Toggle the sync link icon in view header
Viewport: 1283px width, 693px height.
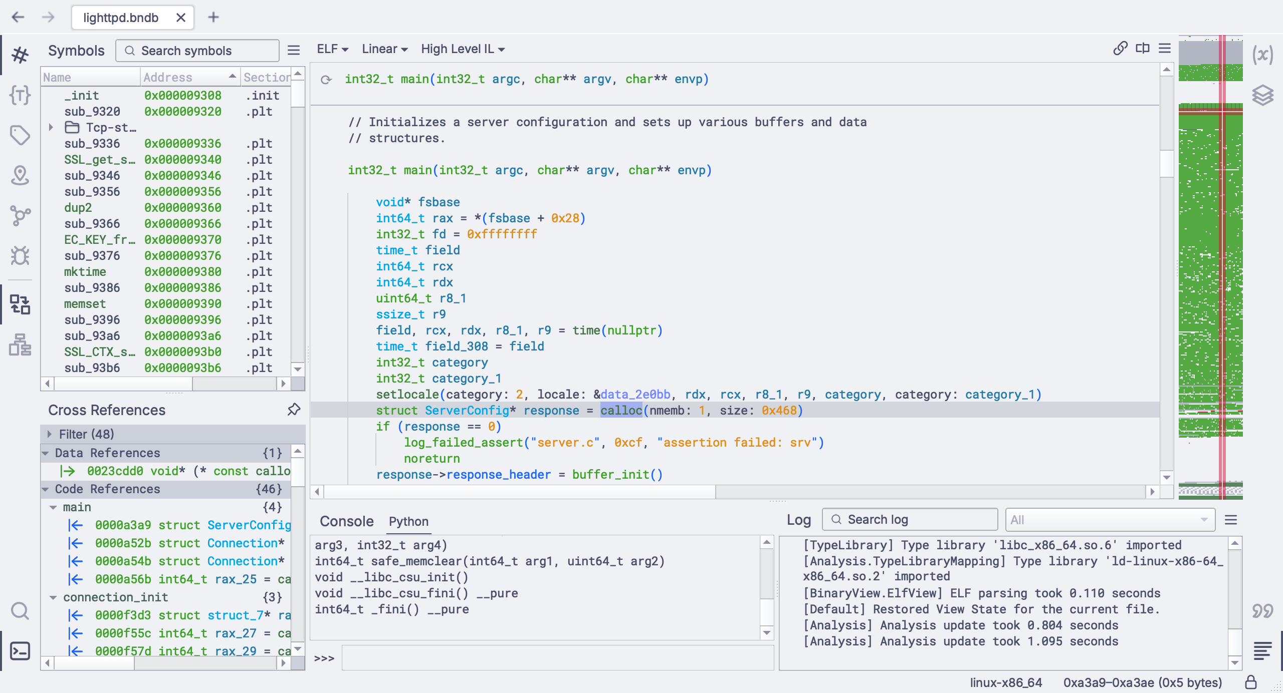pyautogui.click(x=1120, y=49)
